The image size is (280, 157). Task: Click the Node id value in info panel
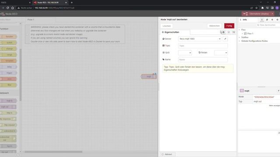click(x=264, y=97)
